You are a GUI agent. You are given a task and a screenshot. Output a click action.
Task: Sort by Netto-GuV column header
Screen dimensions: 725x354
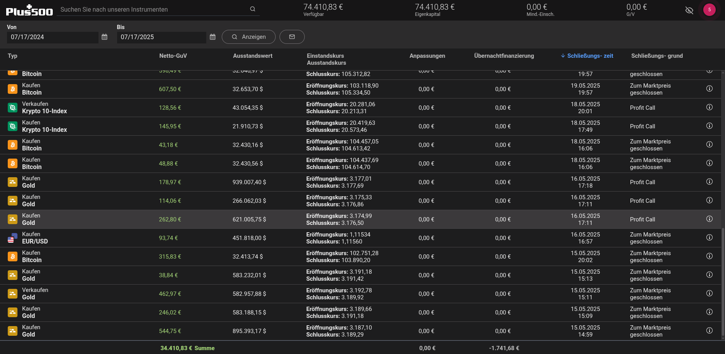tap(173, 56)
